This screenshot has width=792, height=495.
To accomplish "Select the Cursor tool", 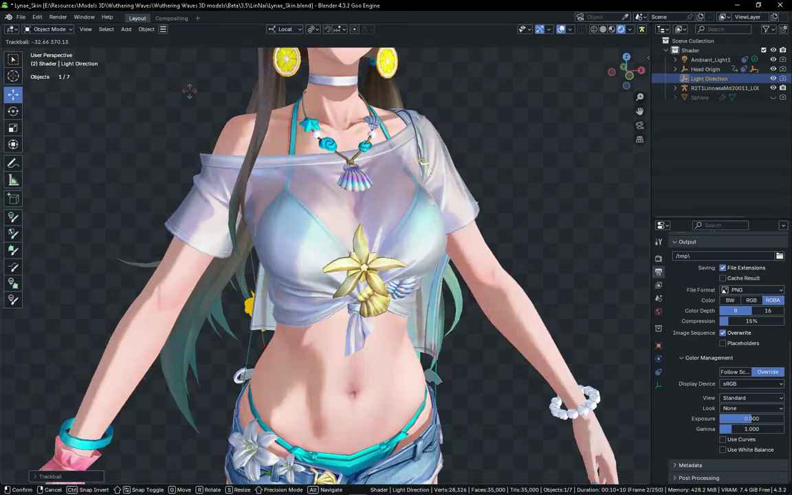I will [x=13, y=76].
